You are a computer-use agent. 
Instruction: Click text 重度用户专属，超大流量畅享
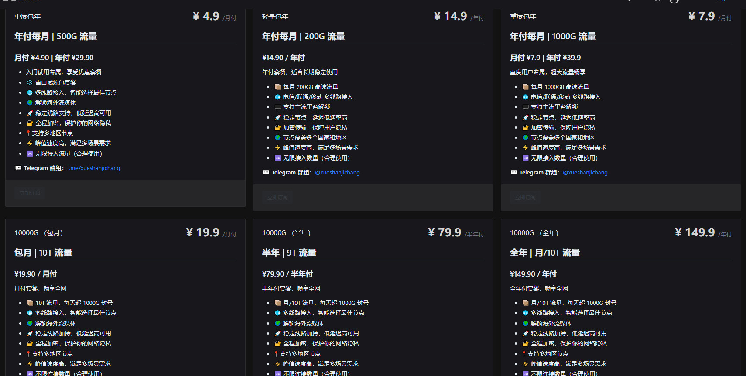click(548, 72)
